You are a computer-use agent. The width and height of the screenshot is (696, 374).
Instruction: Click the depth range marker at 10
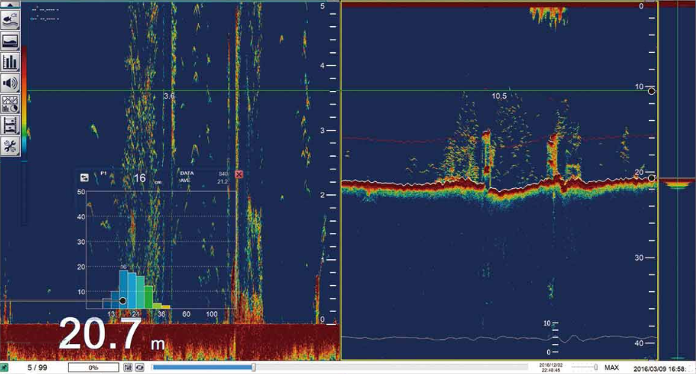tap(651, 91)
